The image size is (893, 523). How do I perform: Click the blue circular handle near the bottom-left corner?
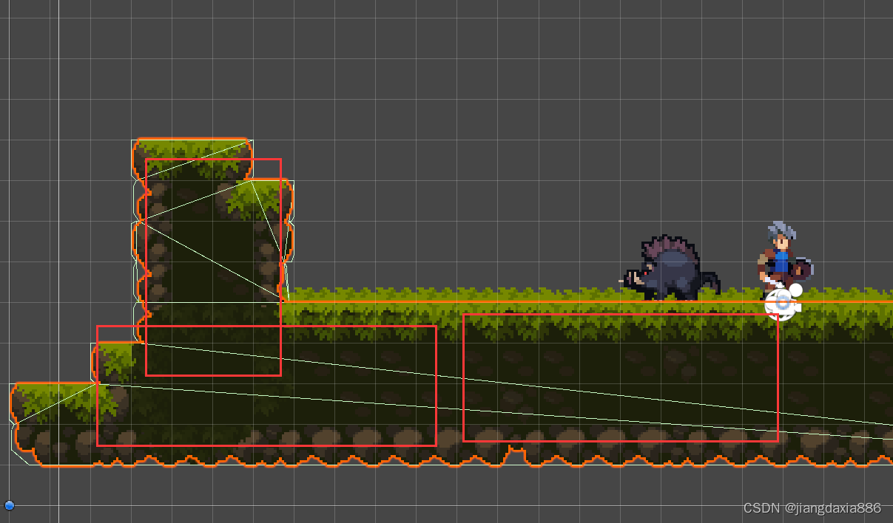click(10, 506)
